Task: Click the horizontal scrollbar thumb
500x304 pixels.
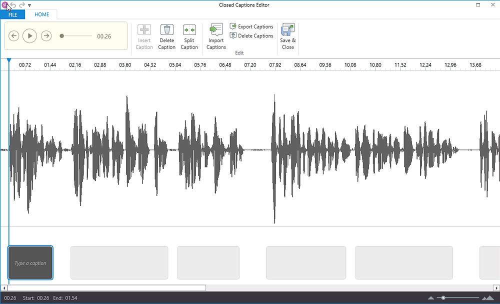Action: 106,288
